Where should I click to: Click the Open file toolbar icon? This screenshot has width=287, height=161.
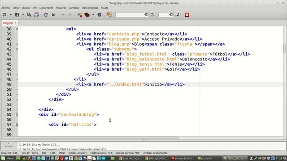click(x=17, y=15)
